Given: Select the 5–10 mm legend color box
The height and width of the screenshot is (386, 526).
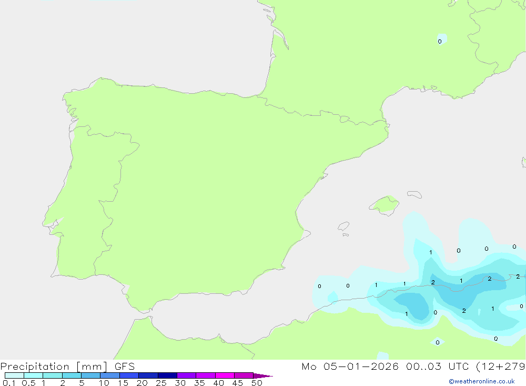Looking at the screenshot, I should 90,375.
